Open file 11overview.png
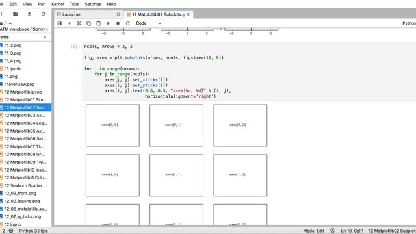The image size is (416, 234). [26, 84]
